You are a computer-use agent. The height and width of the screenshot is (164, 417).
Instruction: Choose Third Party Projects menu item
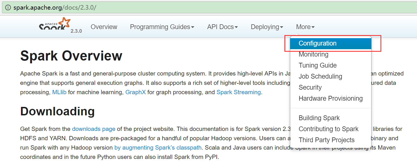326,140
